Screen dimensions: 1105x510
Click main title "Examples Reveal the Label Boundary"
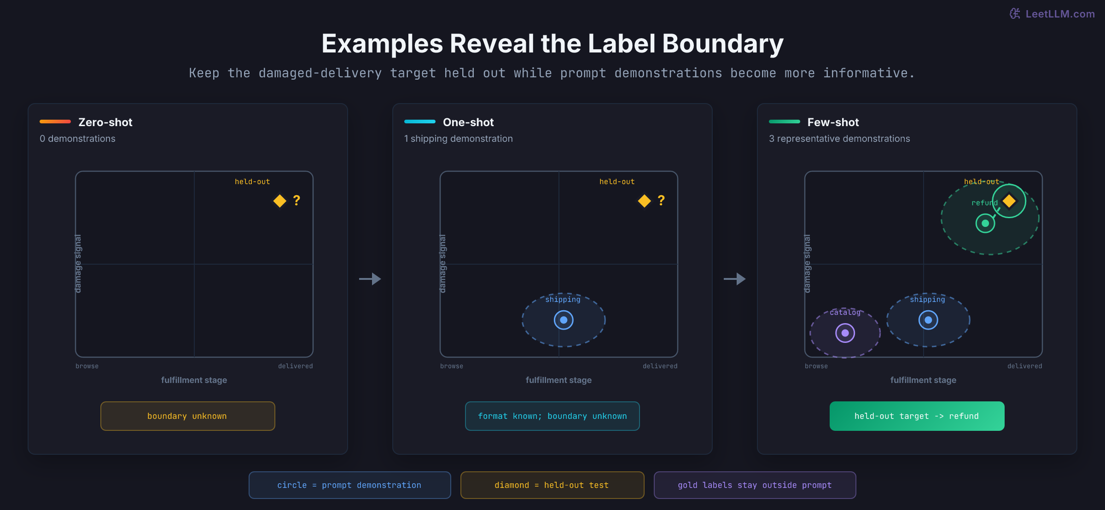(x=552, y=44)
